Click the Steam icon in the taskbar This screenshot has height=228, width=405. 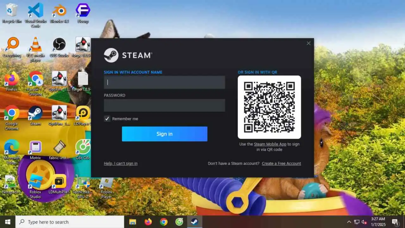[195, 222]
